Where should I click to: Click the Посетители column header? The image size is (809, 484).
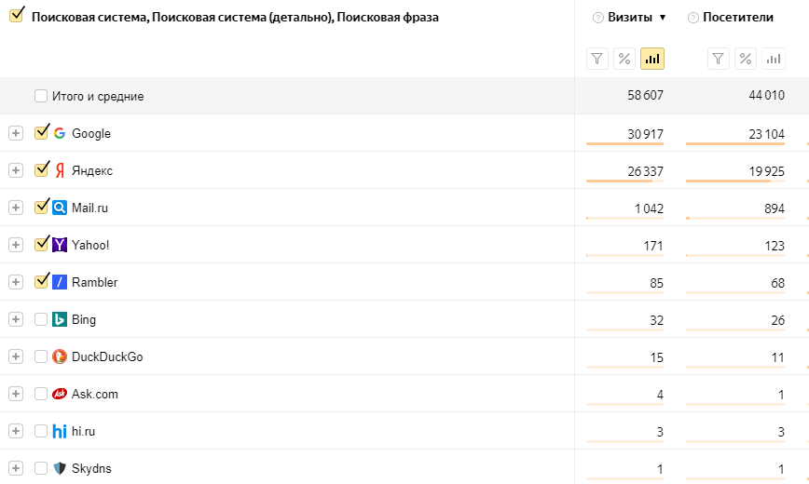[737, 18]
